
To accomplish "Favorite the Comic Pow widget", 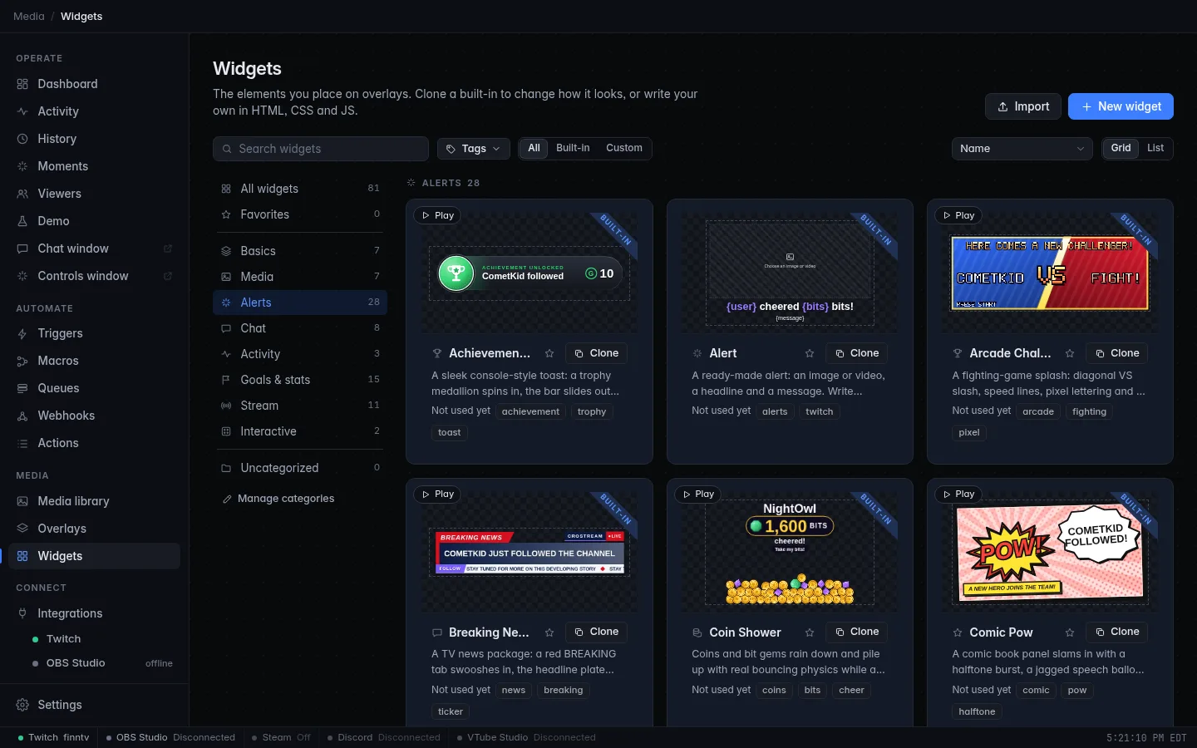I will [1070, 632].
